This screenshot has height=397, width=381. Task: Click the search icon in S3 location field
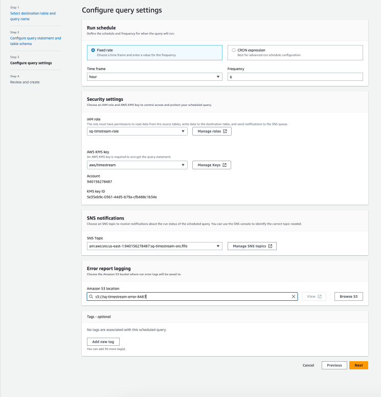92,296
